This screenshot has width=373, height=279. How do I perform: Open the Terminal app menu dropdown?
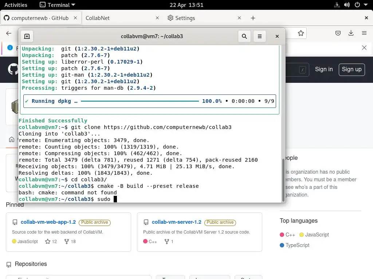[58, 5]
